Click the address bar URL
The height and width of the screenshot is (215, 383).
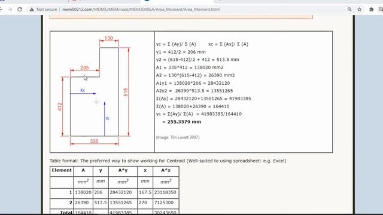click(141, 10)
